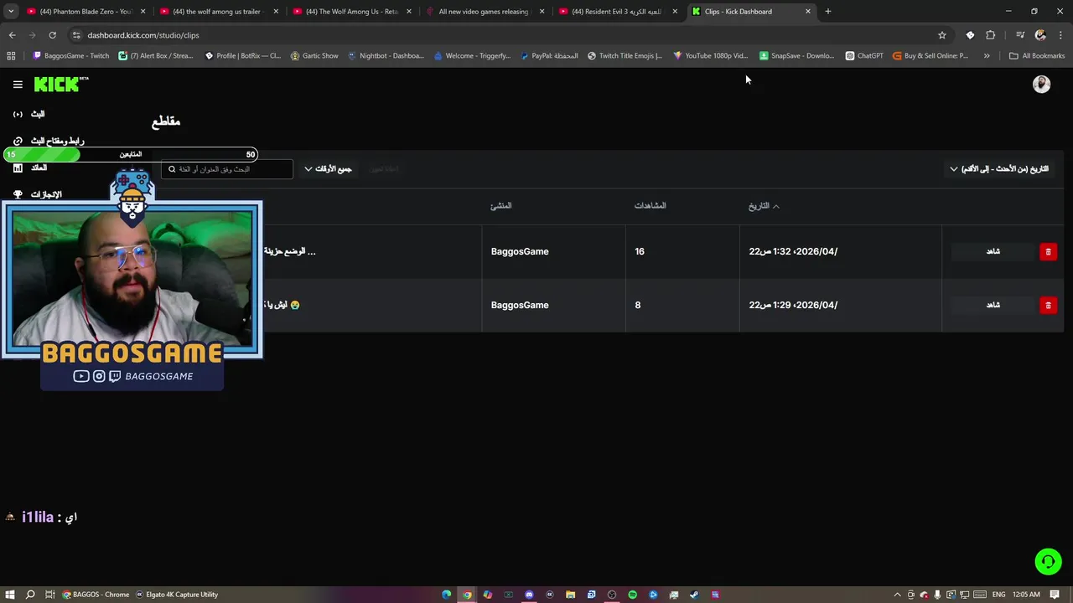Open a new browser tab
Viewport: 1073px width, 603px height.
pyautogui.click(x=827, y=12)
